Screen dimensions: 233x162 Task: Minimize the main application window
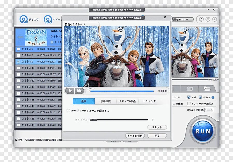click(209, 10)
